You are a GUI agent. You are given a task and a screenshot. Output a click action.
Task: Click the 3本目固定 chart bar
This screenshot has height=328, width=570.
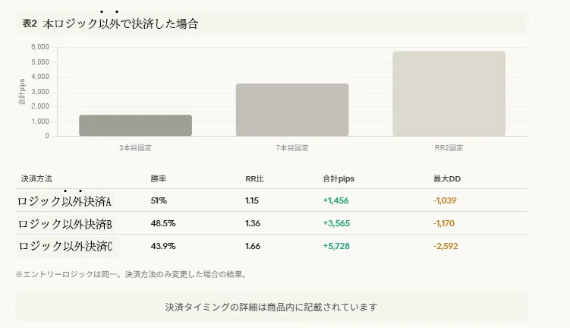(x=135, y=125)
